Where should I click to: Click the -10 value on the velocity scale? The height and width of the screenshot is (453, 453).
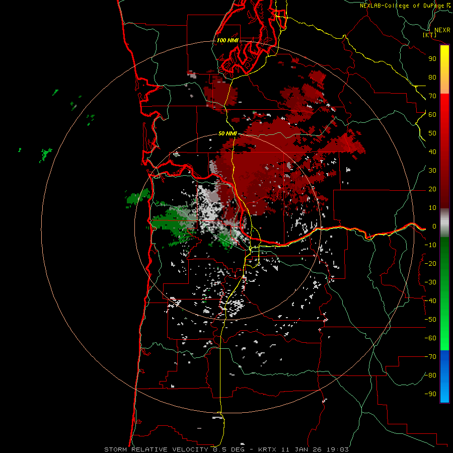[430, 245]
